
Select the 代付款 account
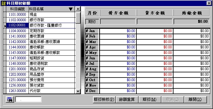(35, 91)
